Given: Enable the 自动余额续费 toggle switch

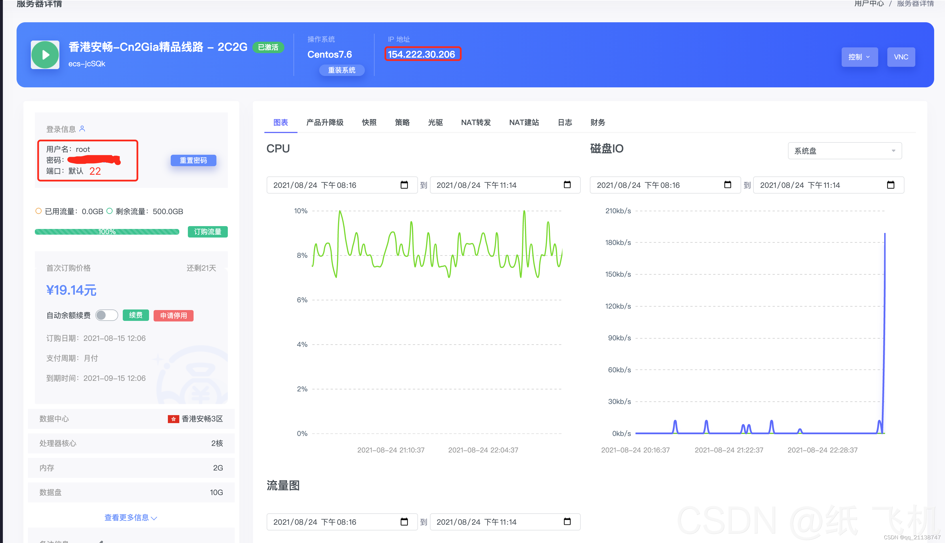Looking at the screenshot, I should (x=107, y=315).
